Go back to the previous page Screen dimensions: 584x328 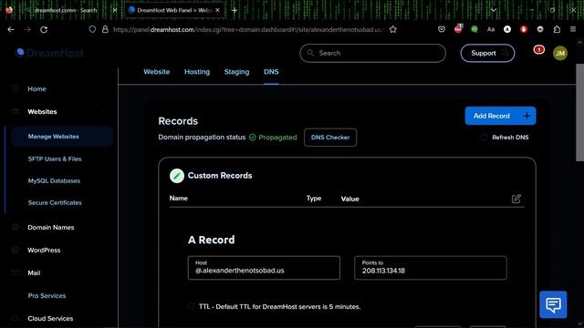11,29
